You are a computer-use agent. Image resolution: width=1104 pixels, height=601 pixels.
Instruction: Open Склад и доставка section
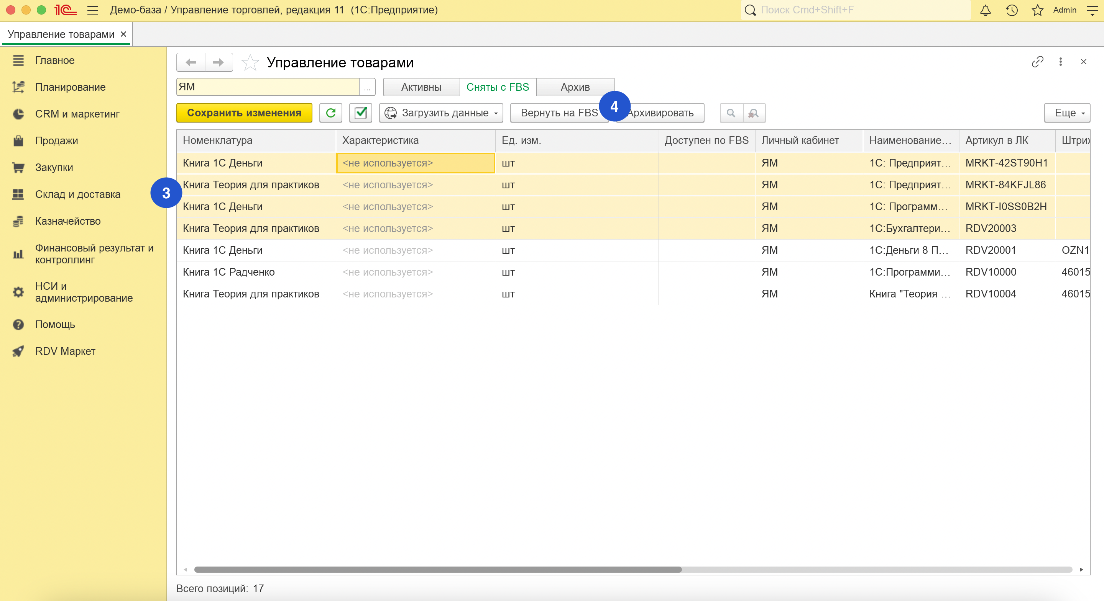pyautogui.click(x=77, y=194)
